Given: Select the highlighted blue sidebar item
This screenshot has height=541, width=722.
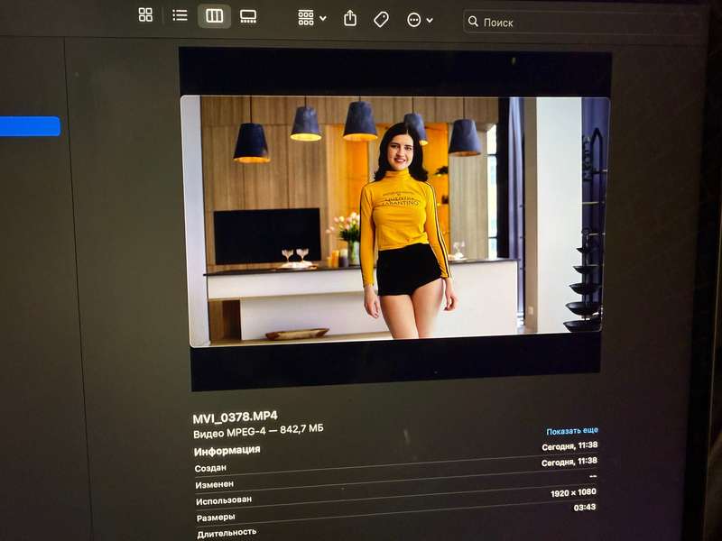Looking at the screenshot, I should coord(30,126).
